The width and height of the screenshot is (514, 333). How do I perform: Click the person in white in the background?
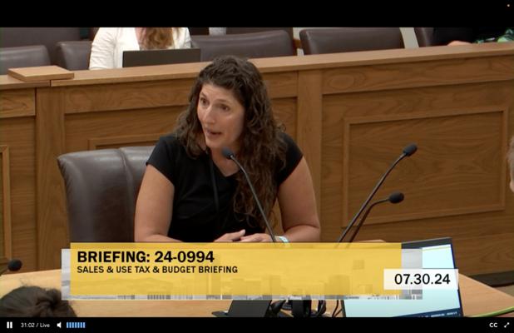pyautogui.click(x=140, y=46)
